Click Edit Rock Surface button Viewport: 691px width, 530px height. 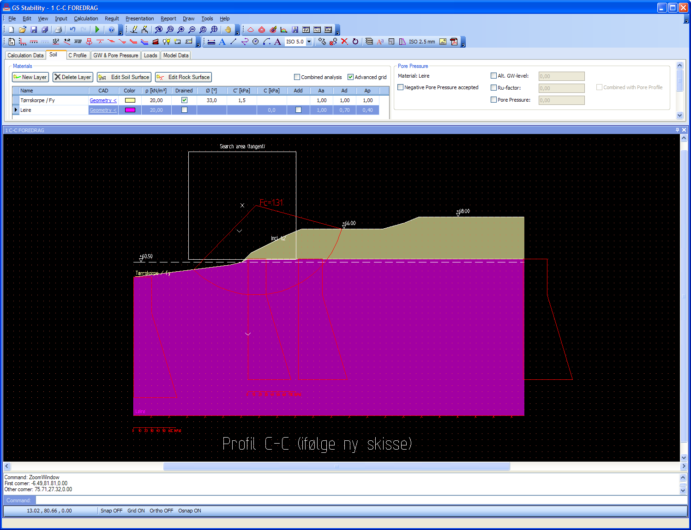tap(183, 77)
